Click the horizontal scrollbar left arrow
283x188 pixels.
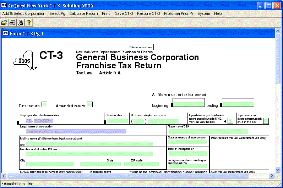click(4, 176)
